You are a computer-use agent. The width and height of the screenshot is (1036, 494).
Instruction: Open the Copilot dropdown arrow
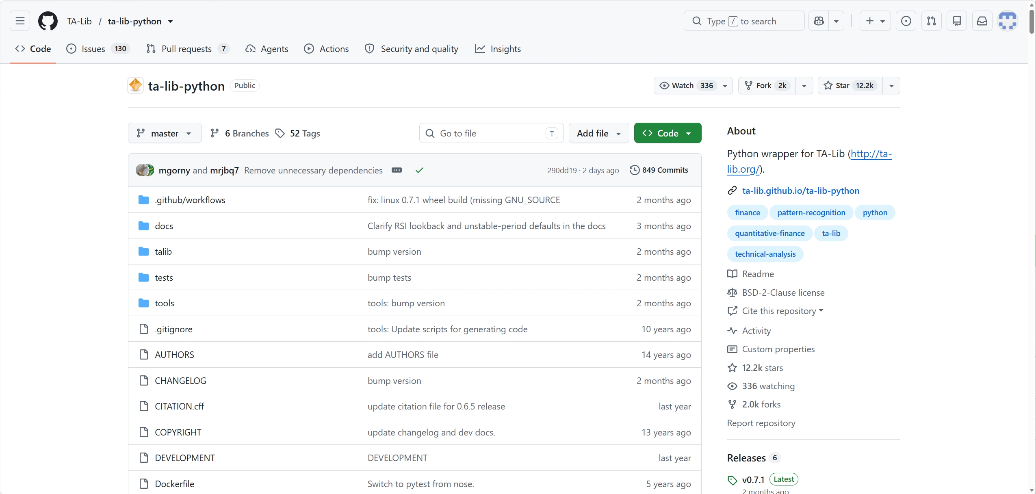(836, 21)
